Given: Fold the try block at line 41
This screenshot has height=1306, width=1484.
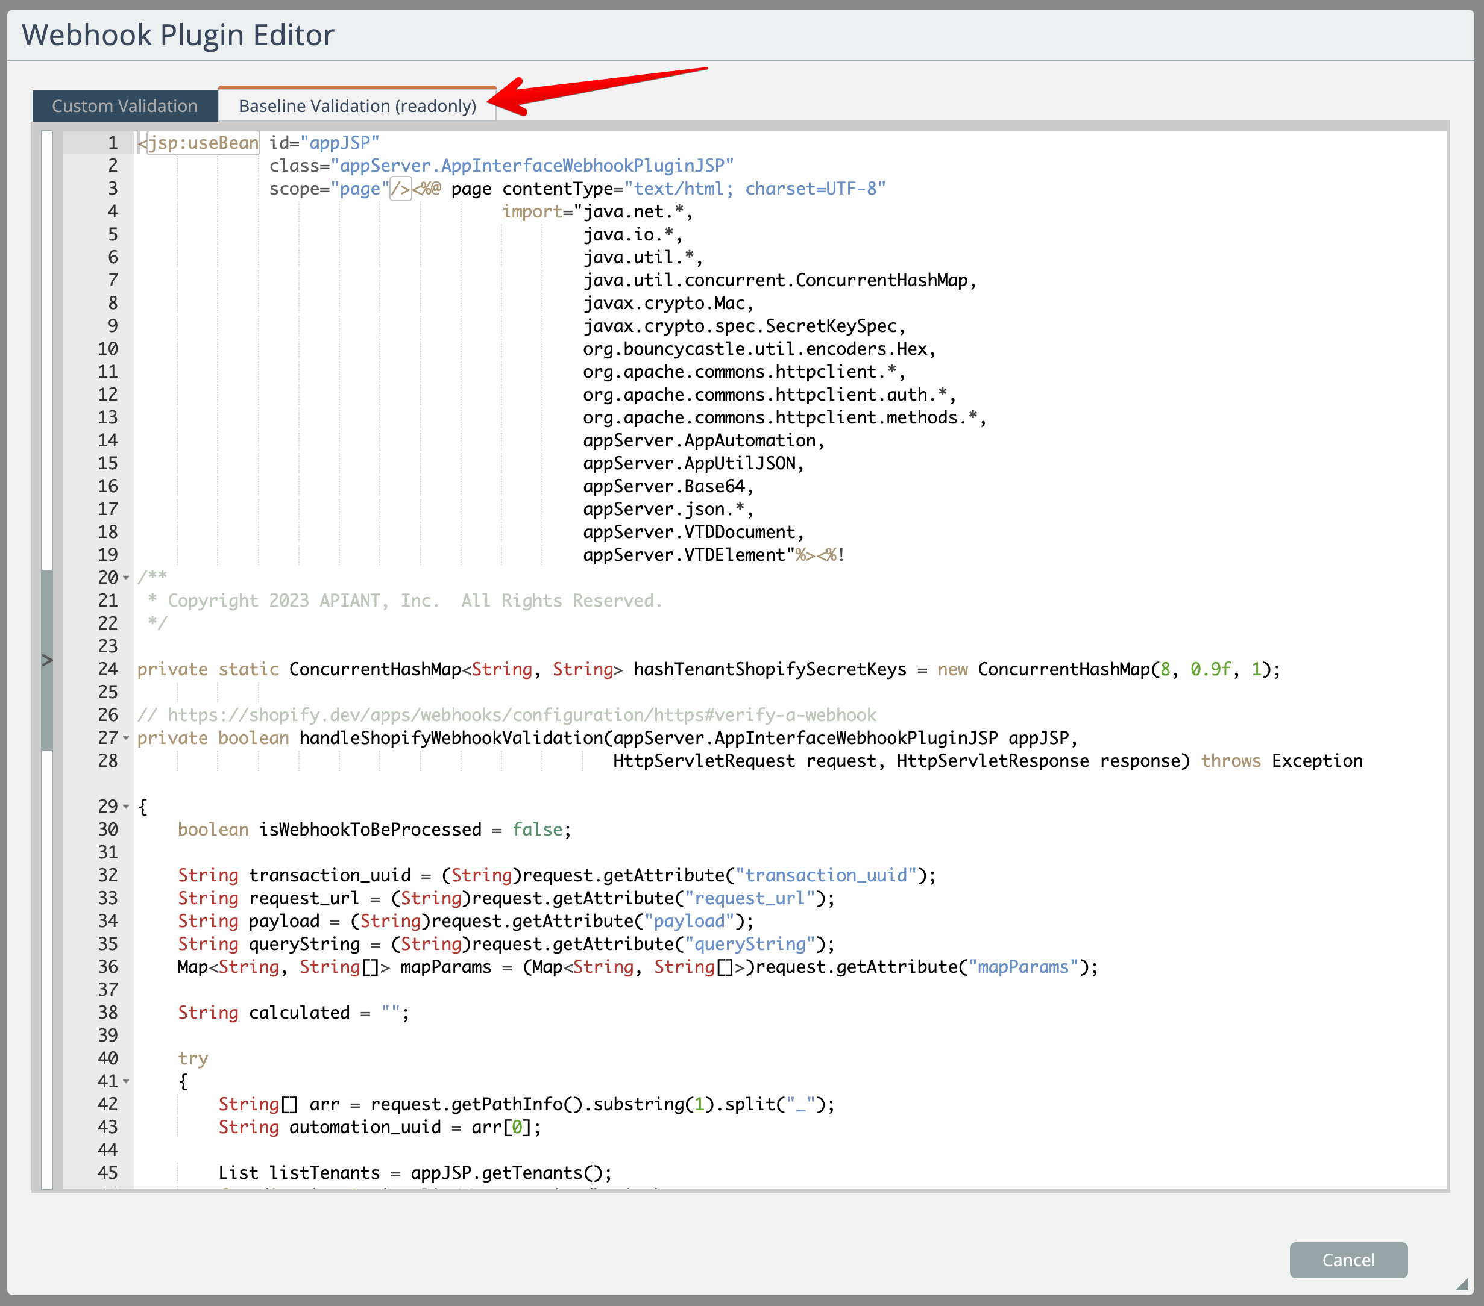Looking at the screenshot, I should click(127, 1082).
